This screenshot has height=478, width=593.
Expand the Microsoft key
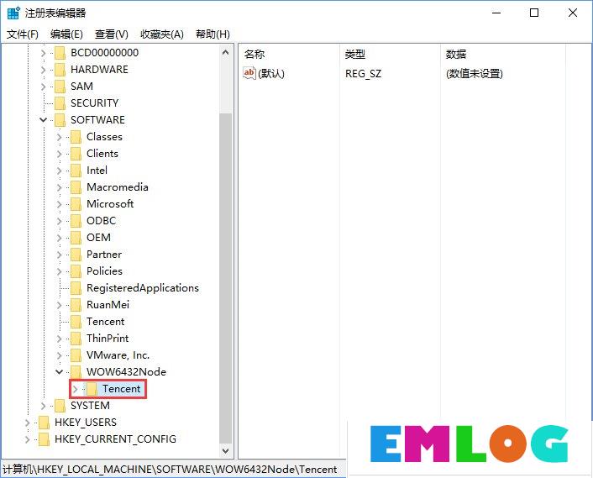[x=59, y=204]
